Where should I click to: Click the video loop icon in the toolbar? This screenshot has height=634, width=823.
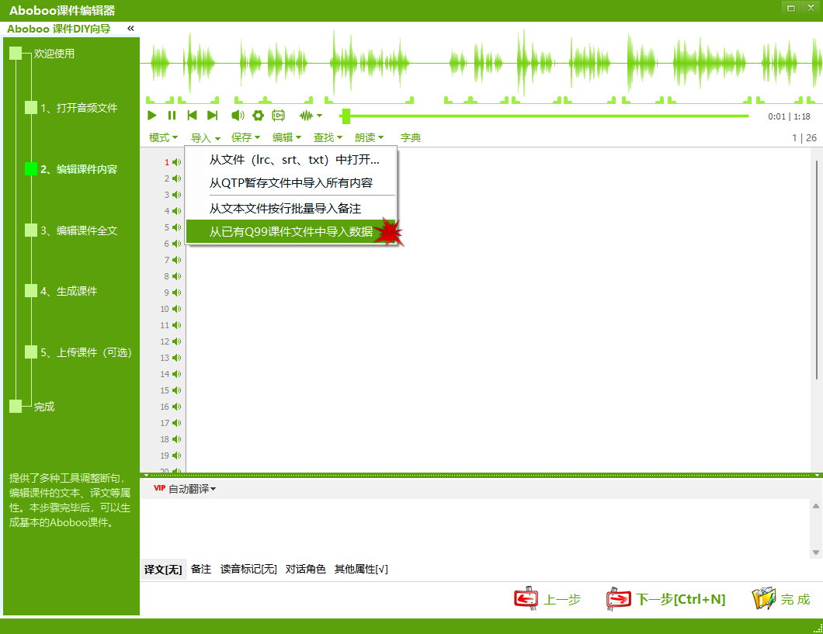tap(278, 115)
